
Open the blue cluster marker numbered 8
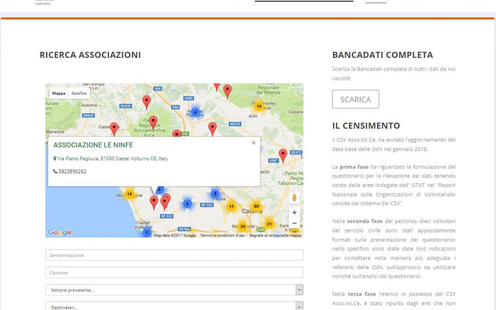(x=215, y=194)
